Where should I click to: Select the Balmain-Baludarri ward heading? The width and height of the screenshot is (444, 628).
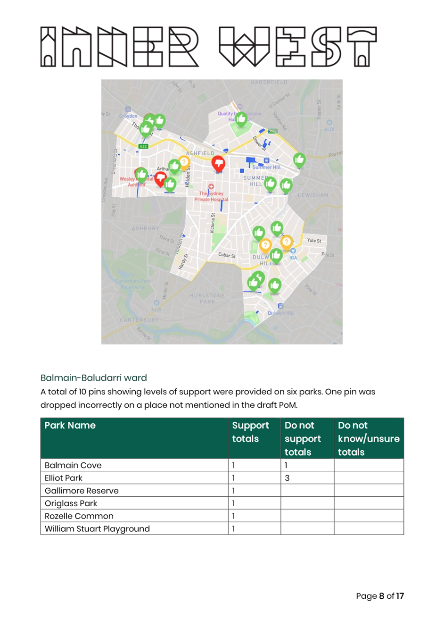click(x=93, y=377)
